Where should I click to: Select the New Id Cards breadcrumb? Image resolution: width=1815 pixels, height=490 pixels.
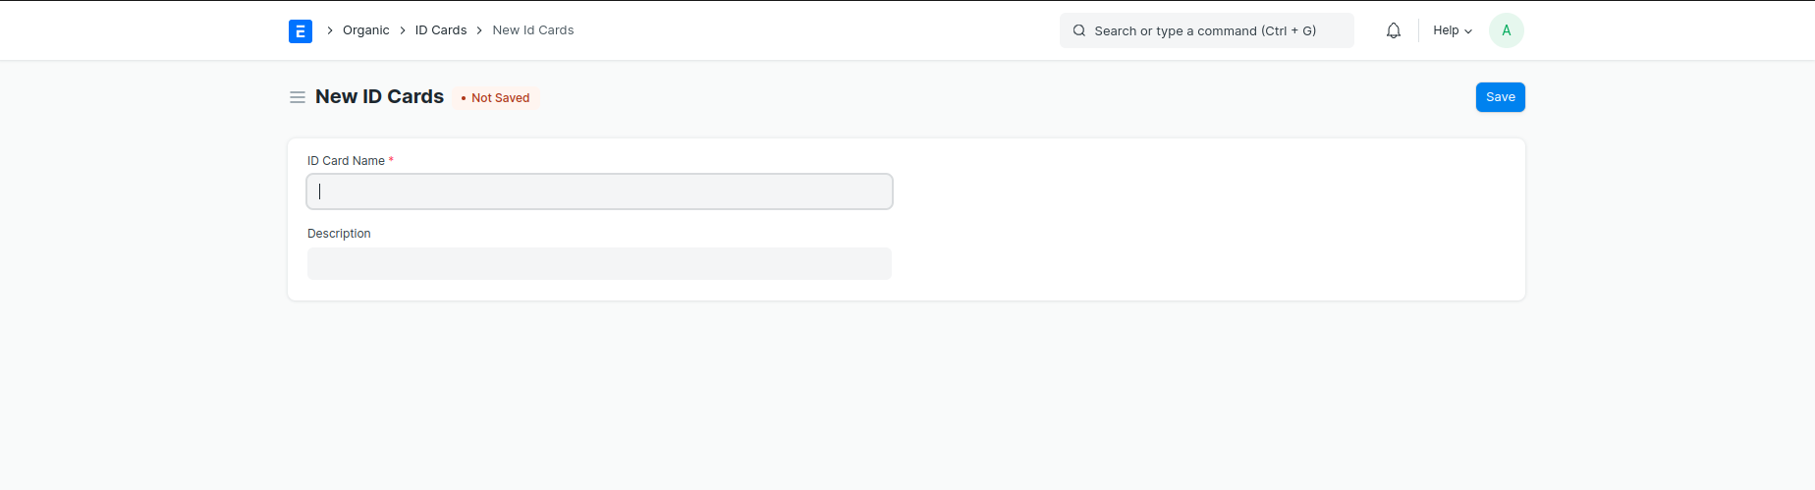532,30
